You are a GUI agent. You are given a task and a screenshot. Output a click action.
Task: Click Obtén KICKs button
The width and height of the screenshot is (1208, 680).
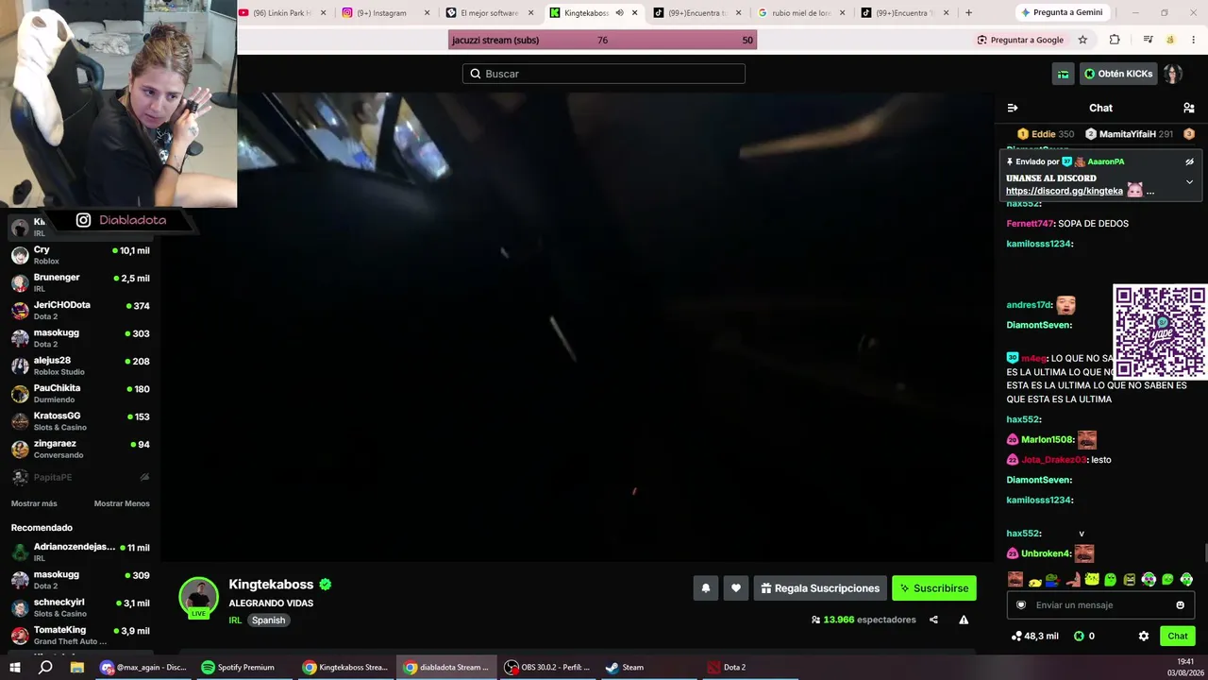click(x=1118, y=74)
